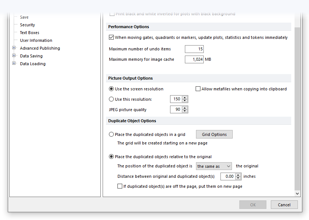Increase distance between objects with up arrow

238,175
